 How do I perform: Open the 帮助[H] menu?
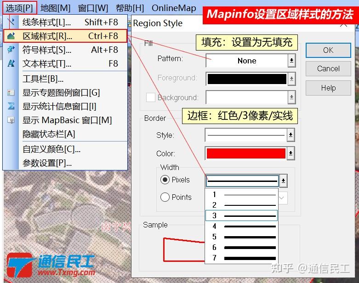[x=130, y=8]
